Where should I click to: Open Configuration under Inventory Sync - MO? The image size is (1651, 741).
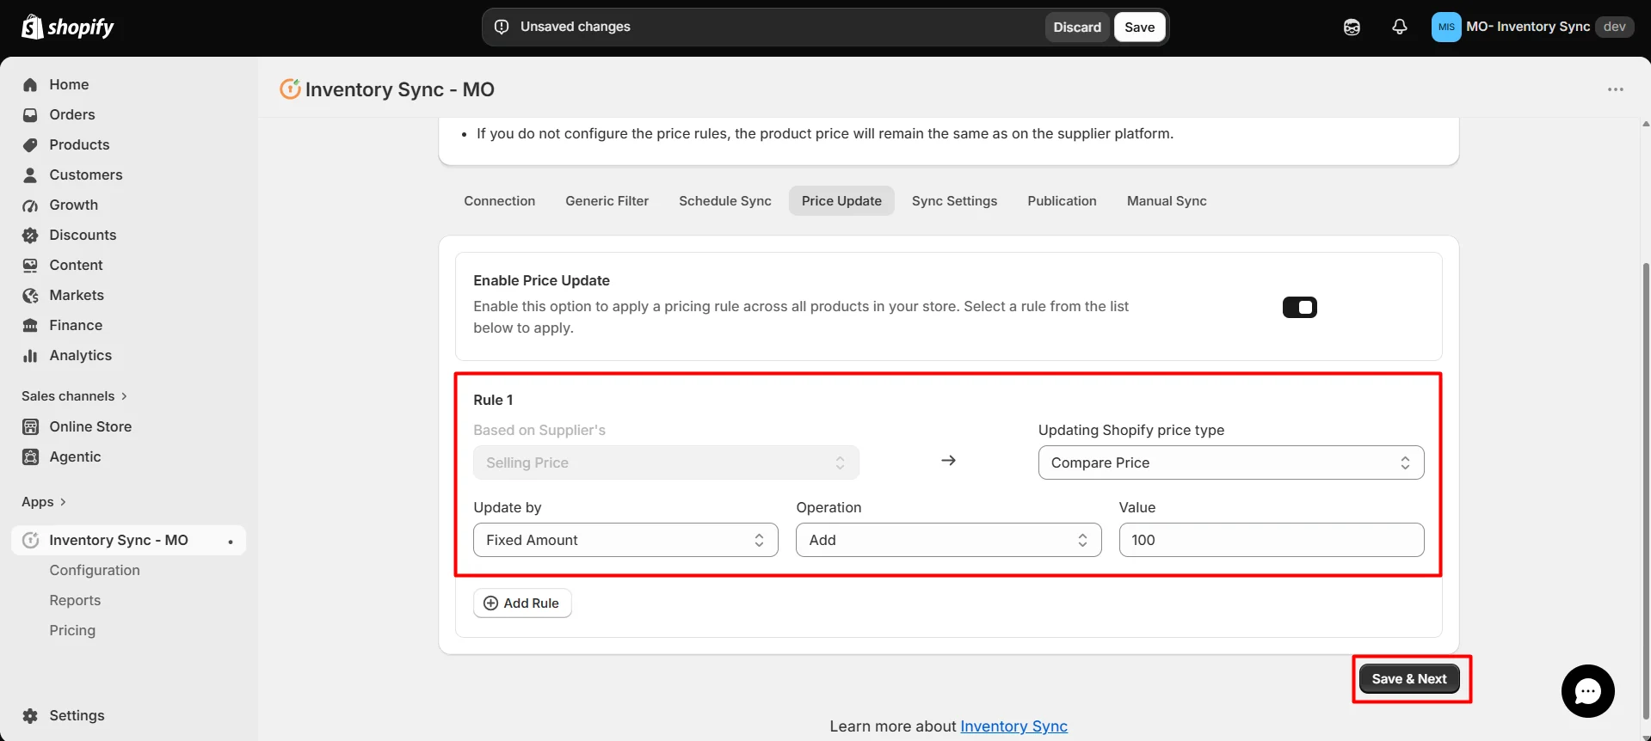click(x=95, y=570)
